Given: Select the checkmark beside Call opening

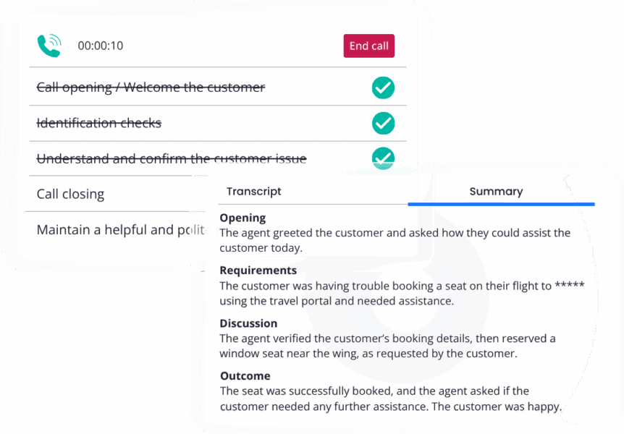Looking at the screenshot, I should tap(383, 88).
